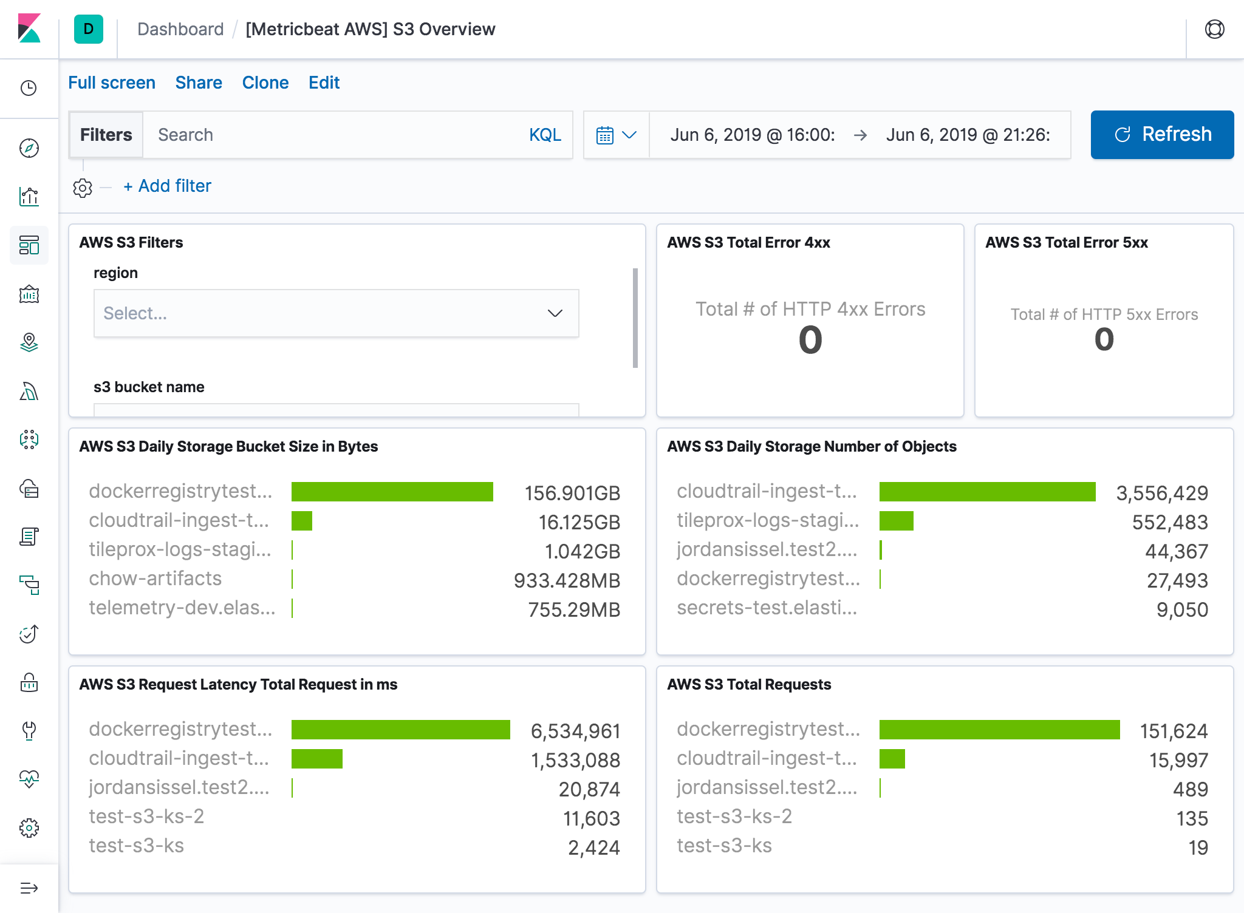Open the region Select dropdown
The image size is (1244, 913).
pos(336,313)
